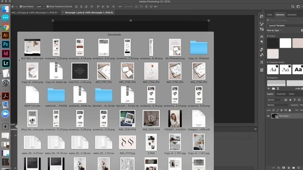
Task: Open History panel icon in collapsed dock
Action: pos(261,17)
